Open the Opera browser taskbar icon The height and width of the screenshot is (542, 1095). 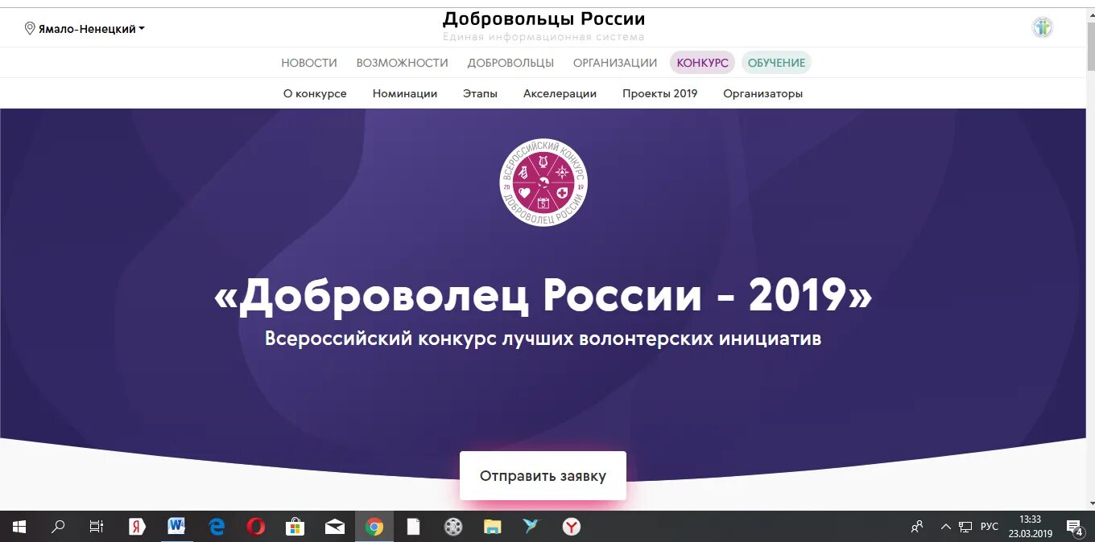coord(256,527)
